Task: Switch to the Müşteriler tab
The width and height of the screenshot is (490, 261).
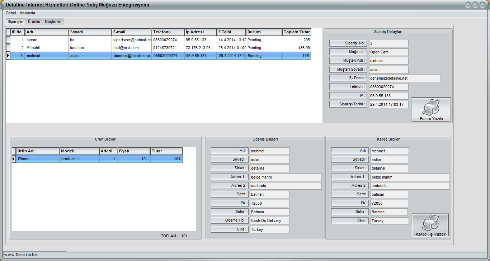Action: [x=53, y=22]
